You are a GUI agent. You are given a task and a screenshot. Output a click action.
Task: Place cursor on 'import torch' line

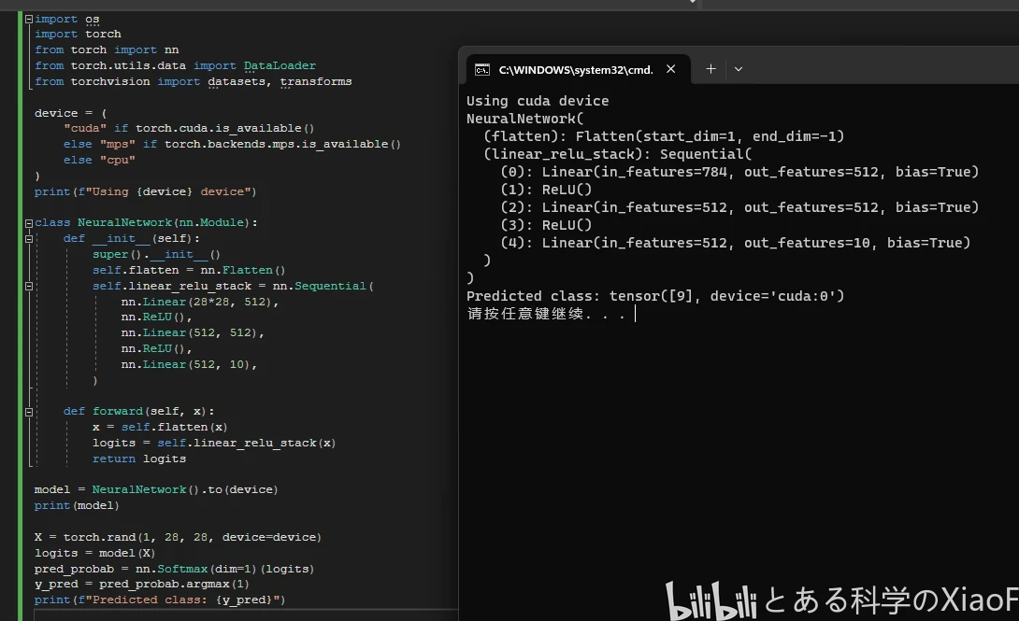pyautogui.click(x=78, y=34)
